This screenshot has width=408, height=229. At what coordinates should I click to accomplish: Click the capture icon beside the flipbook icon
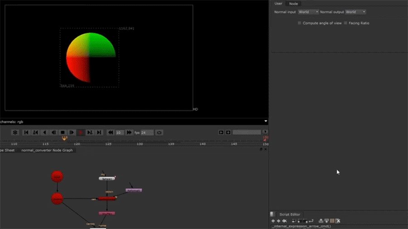228,133
